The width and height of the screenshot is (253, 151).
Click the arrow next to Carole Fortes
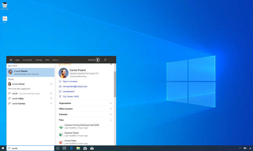coord(51,84)
